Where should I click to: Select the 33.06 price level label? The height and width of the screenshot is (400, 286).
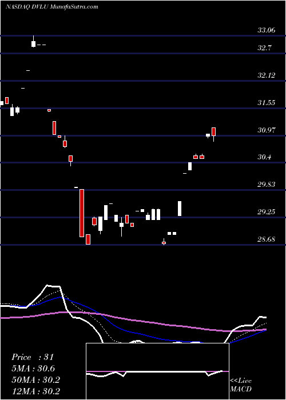[x=267, y=30]
